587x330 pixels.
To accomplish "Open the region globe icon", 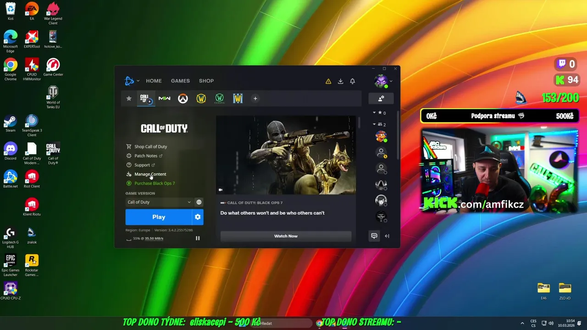I will point(199,202).
